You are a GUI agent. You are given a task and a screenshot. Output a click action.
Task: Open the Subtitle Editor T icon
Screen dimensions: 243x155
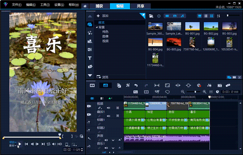point(136,92)
